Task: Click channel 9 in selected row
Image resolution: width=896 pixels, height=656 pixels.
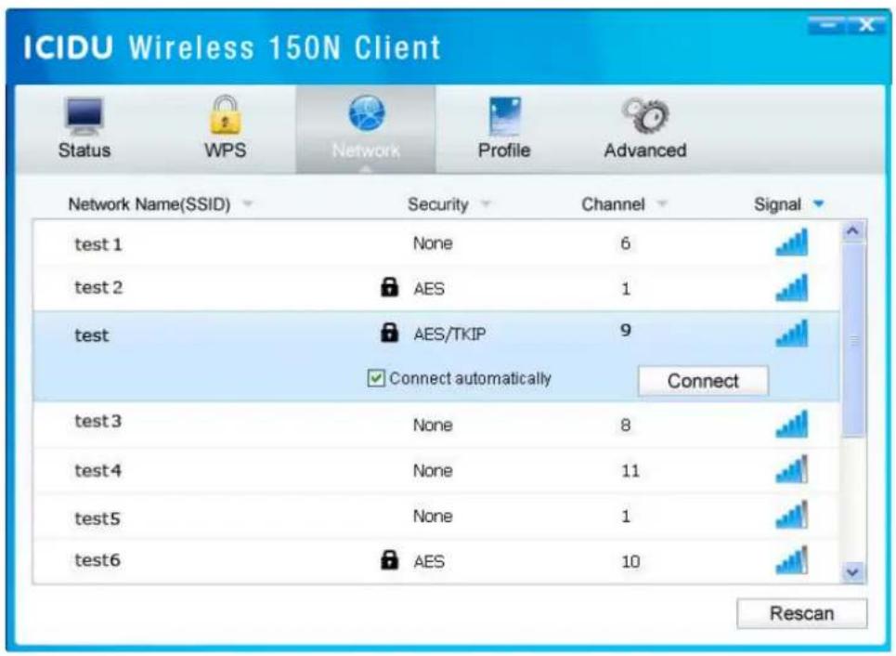Action: pyautogui.click(x=626, y=330)
